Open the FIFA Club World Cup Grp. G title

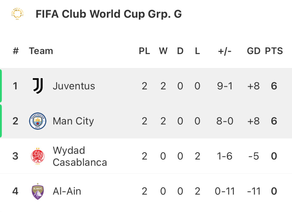pos(109,14)
